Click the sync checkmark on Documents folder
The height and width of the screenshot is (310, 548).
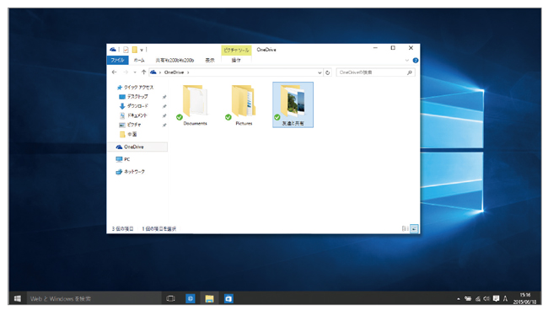[180, 117]
